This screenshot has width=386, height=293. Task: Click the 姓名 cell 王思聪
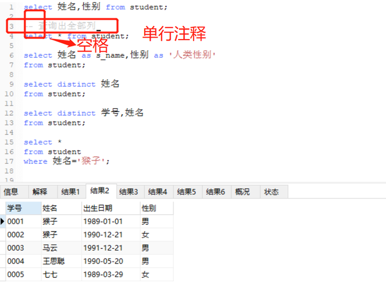coord(61,261)
